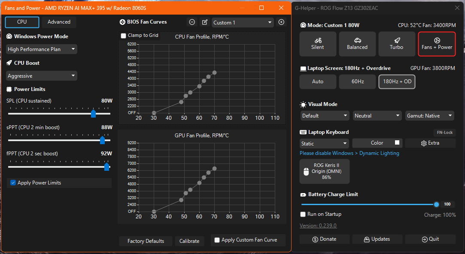Tick the Apply Custom Fan Curve checkbox
The image size is (465, 254).
click(x=217, y=240)
